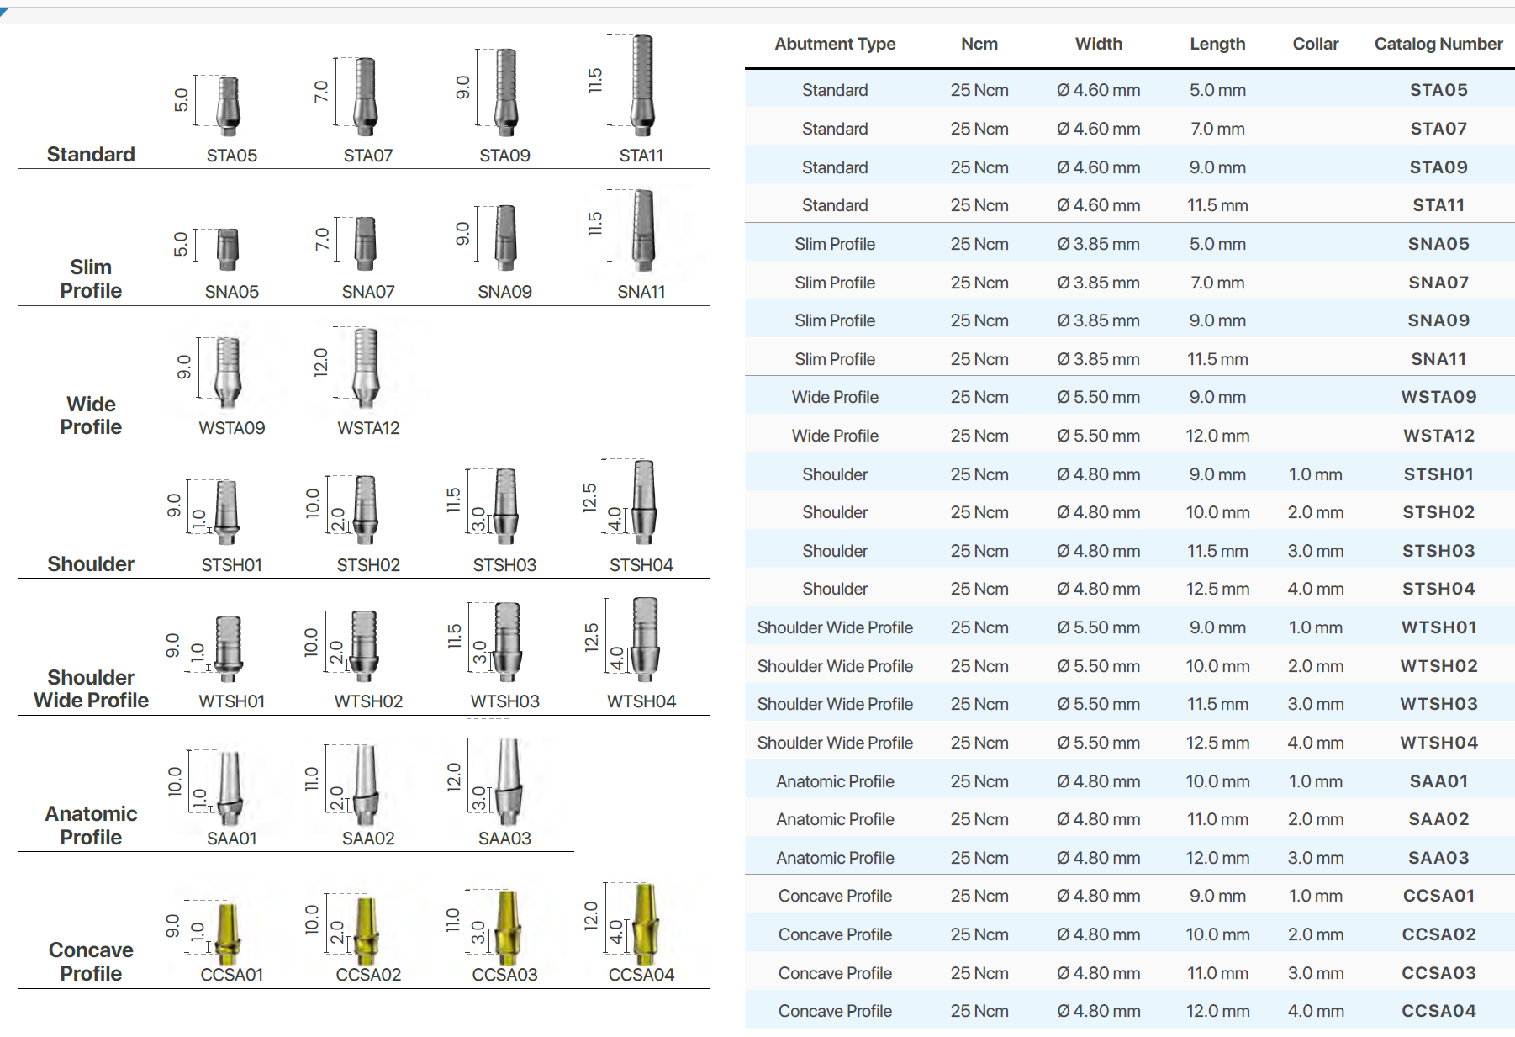Click the Width column header
The width and height of the screenshot is (1515, 1037).
pos(1098,44)
